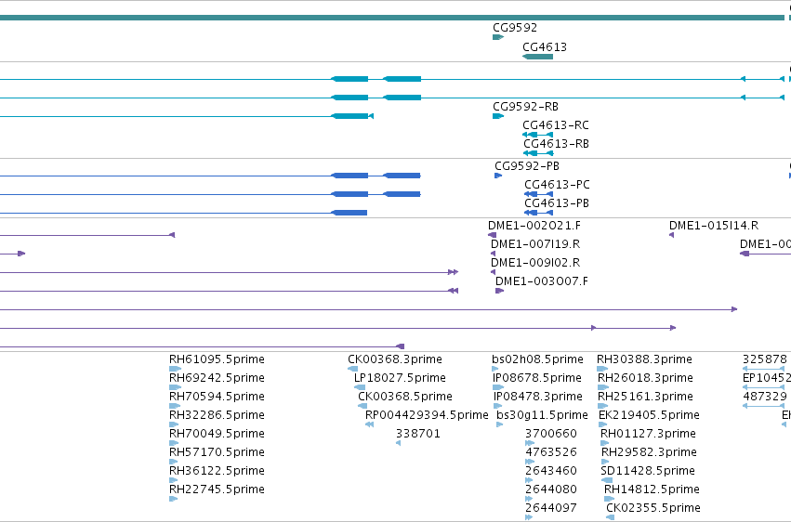Select EST RH22745.5prime
This screenshot has width=791, height=522.
click(217, 490)
